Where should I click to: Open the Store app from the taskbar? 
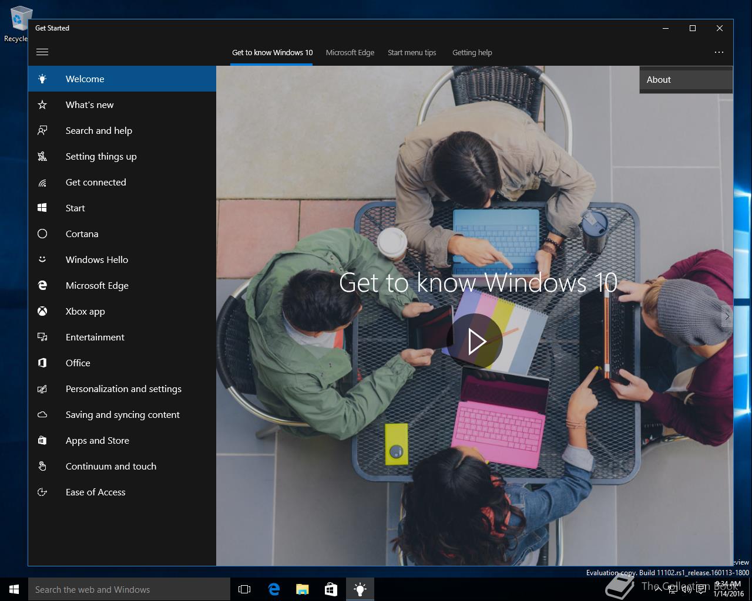[331, 589]
